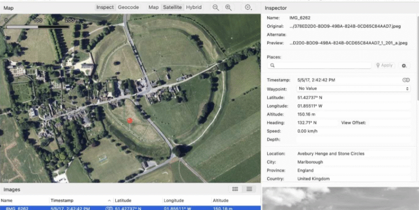Click the Apply places button
Image resolution: width=419 pixels, height=210 pixels.
[384, 65]
